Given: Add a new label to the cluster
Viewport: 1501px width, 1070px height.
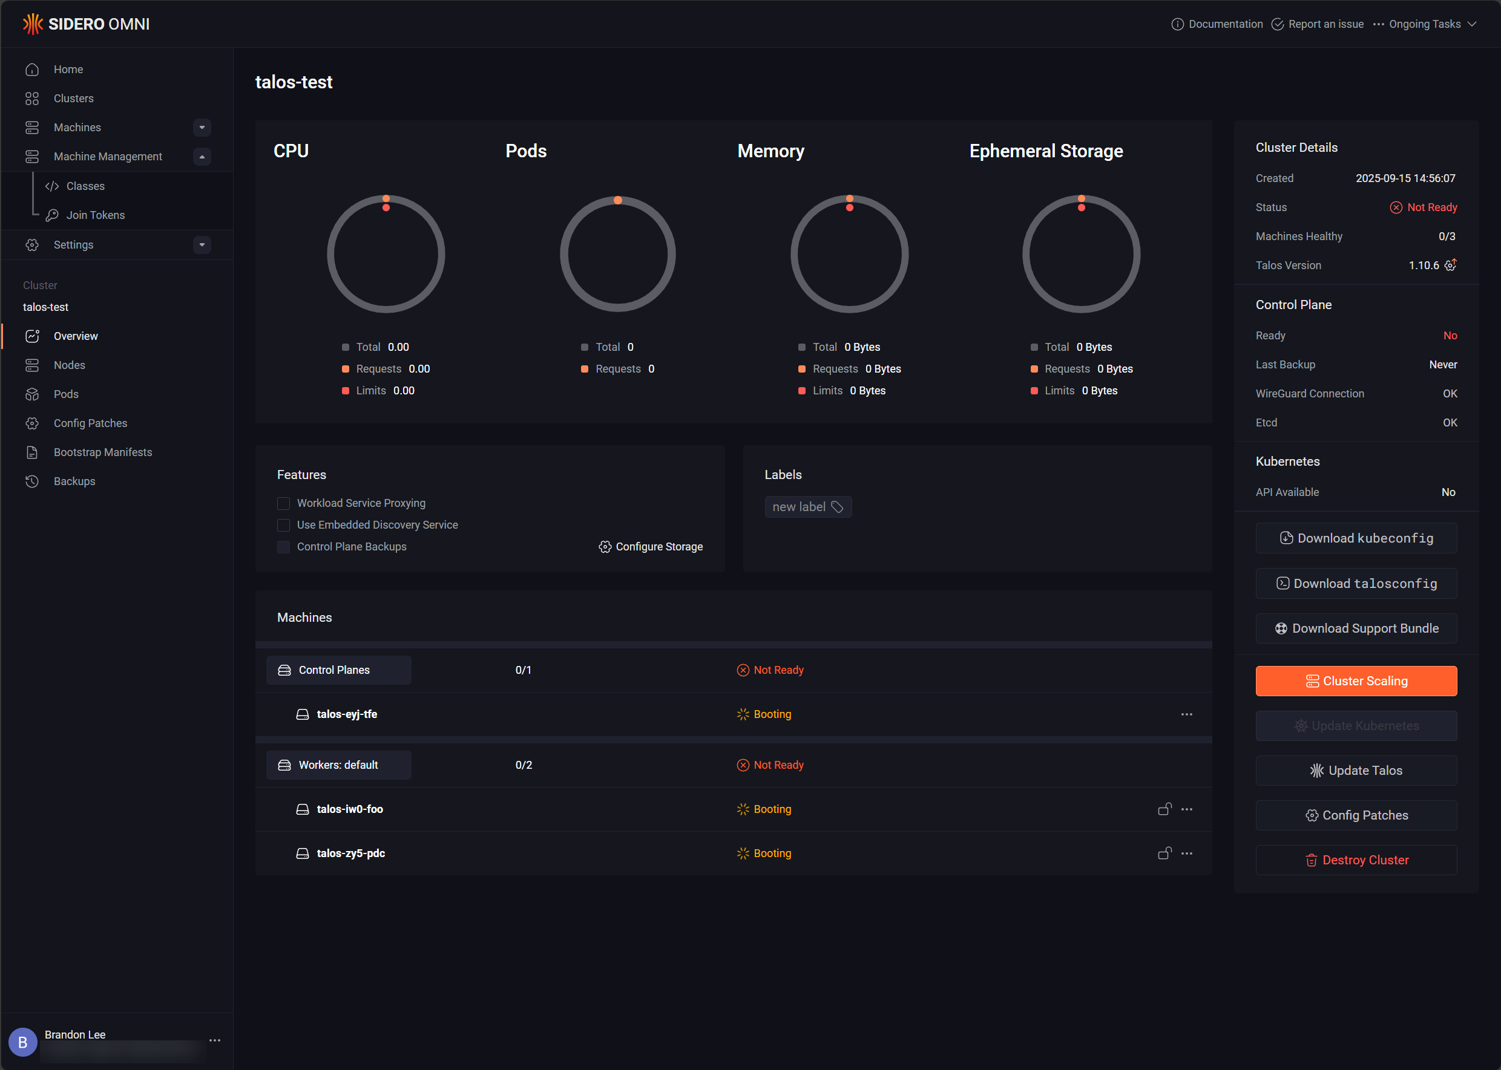Looking at the screenshot, I should coord(808,507).
